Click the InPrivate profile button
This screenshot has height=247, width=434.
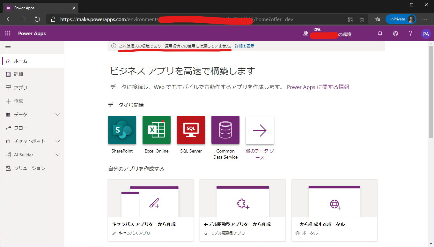click(401, 19)
